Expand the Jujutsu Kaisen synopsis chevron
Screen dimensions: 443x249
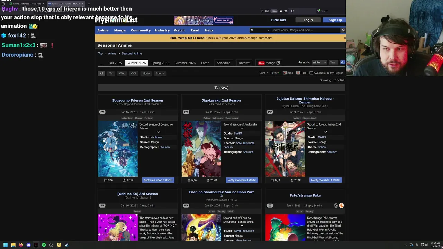point(326,132)
